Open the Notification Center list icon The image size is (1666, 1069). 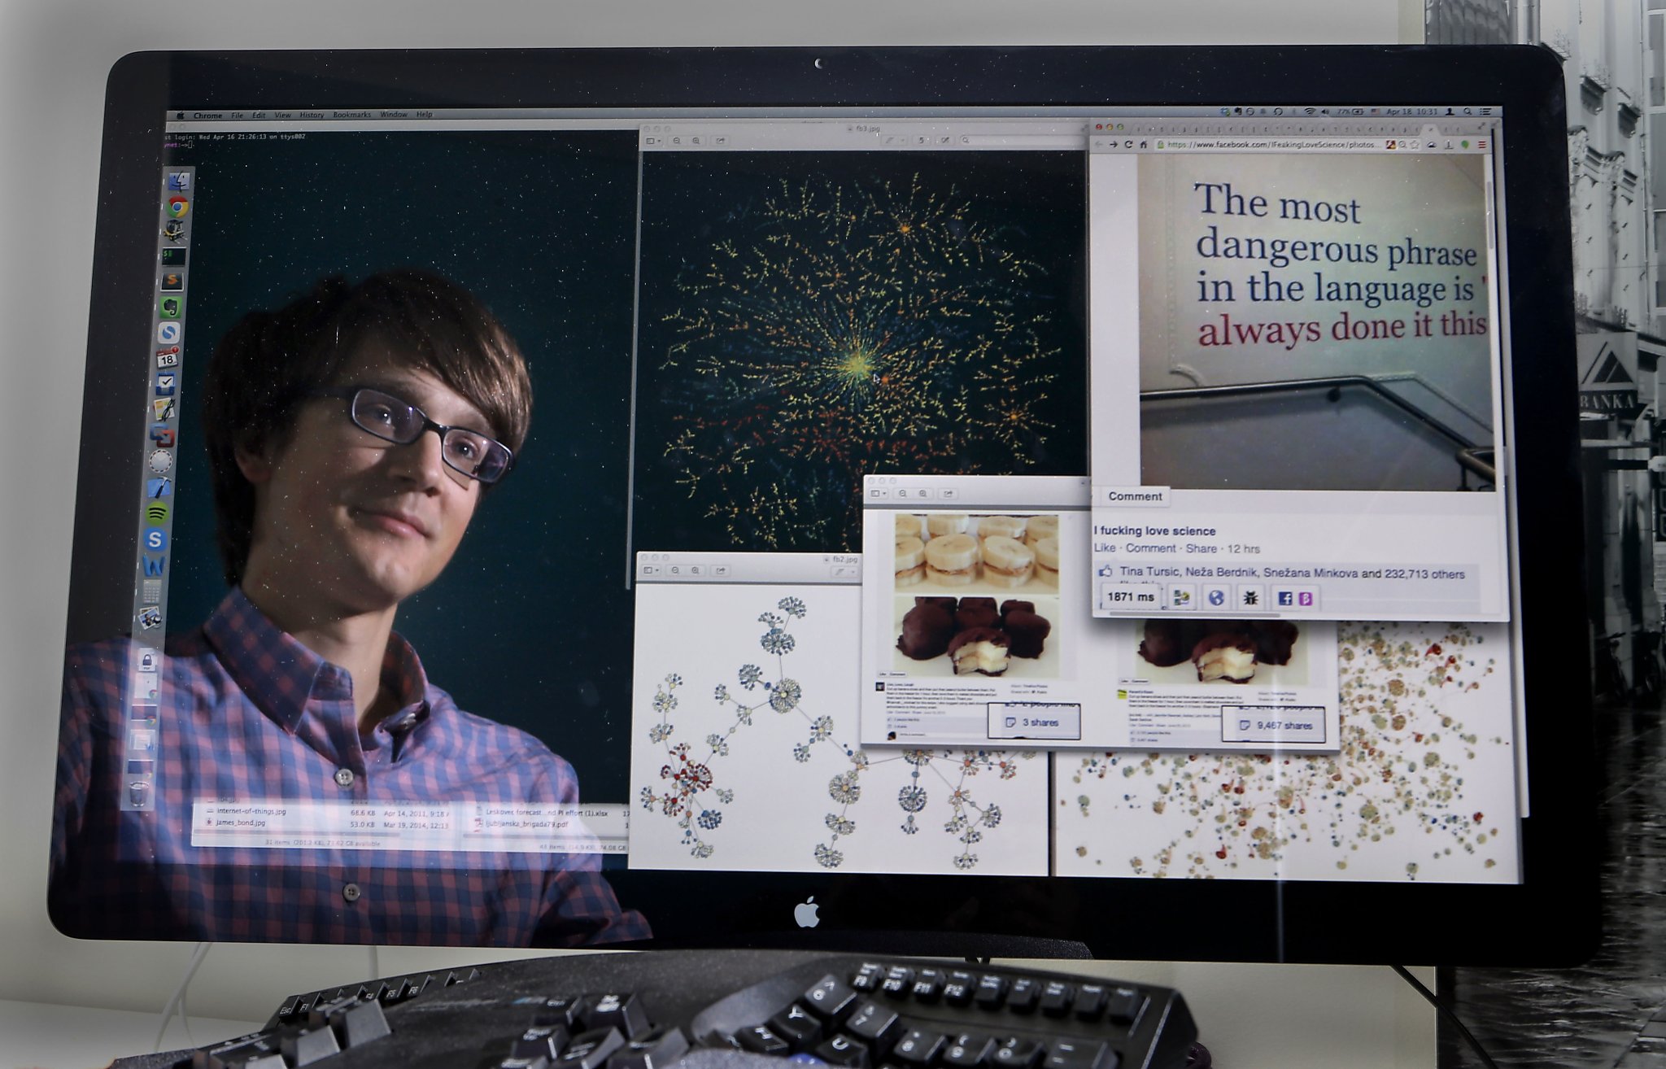(1485, 111)
